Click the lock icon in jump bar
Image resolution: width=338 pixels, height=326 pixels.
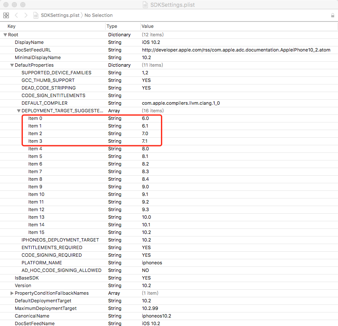coord(333,15)
